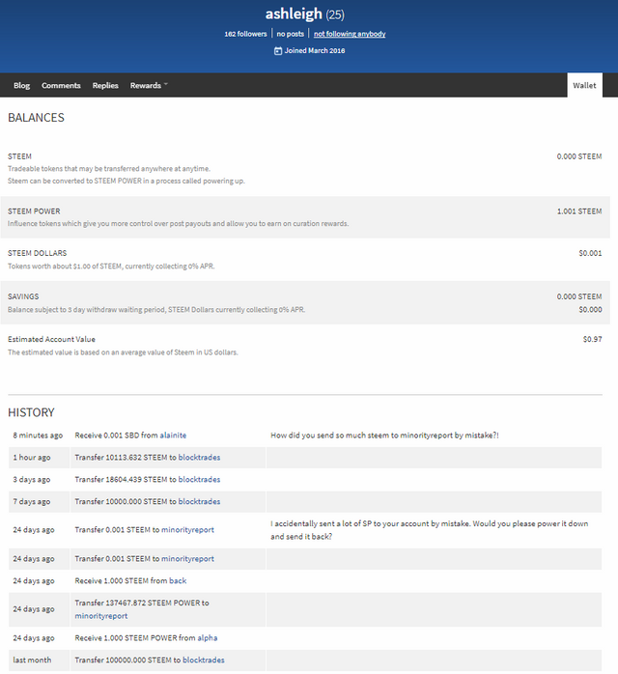Click memo 'How did you send so much steem'

pyautogui.click(x=384, y=435)
